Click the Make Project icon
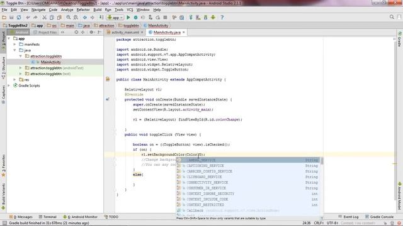The height and width of the screenshot is (226, 403). coord(101,18)
